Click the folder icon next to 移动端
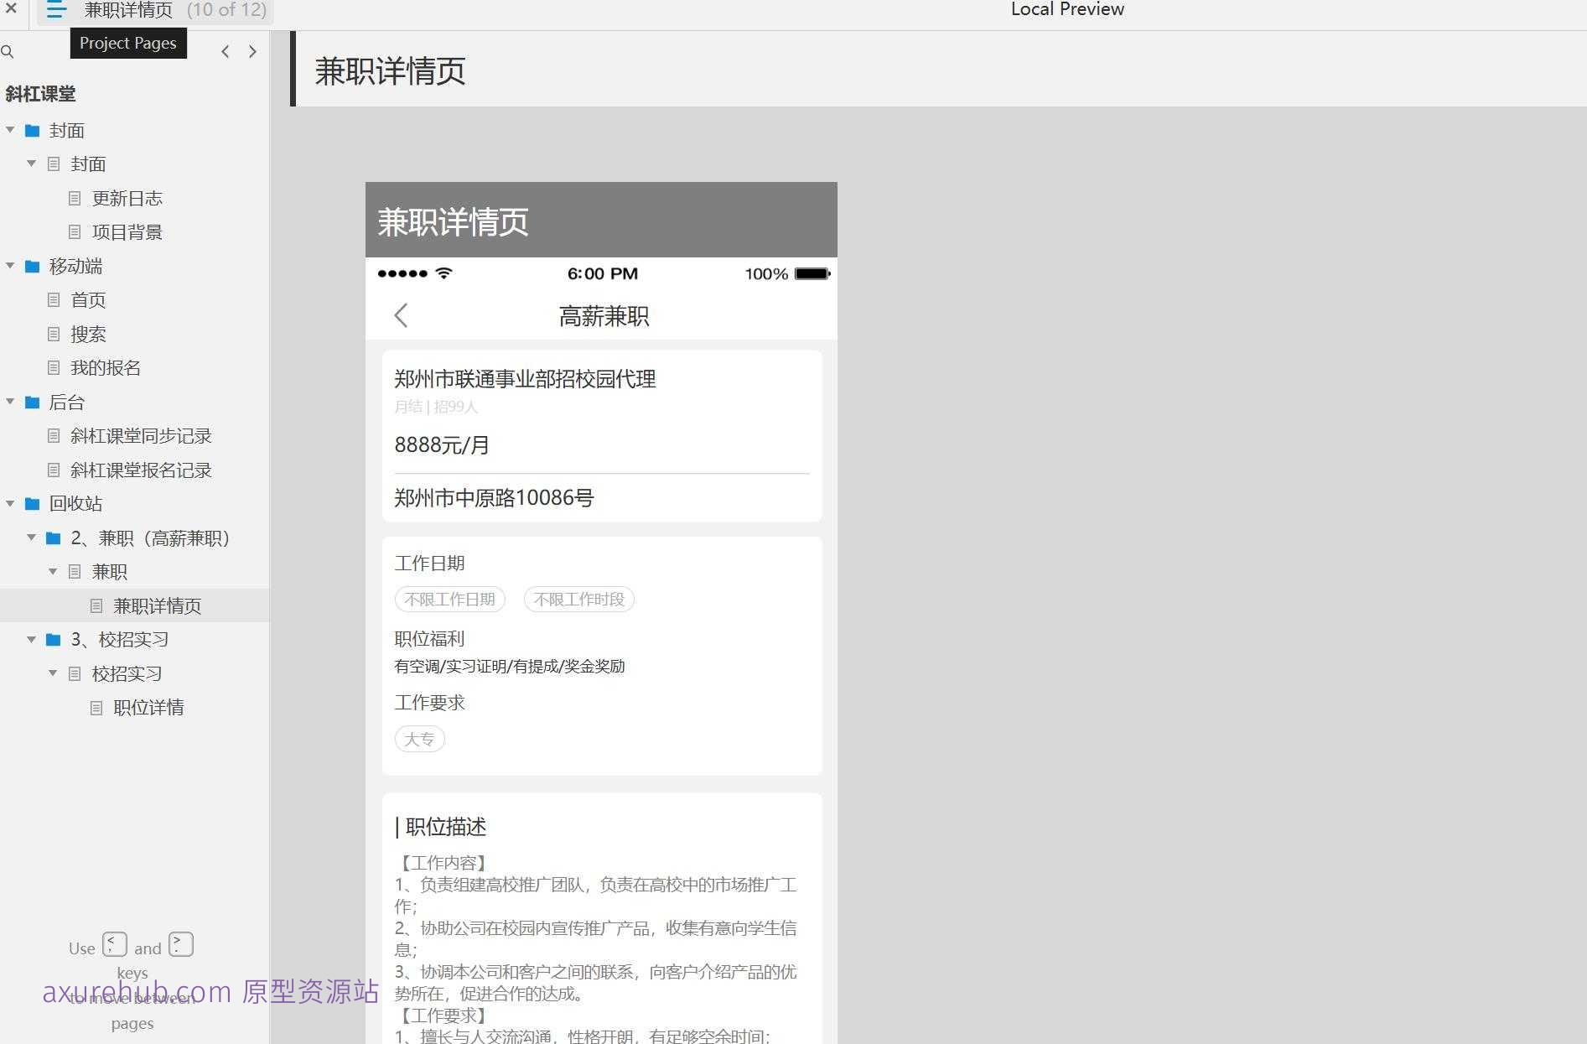1587x1044 pixels. (33, 266)
